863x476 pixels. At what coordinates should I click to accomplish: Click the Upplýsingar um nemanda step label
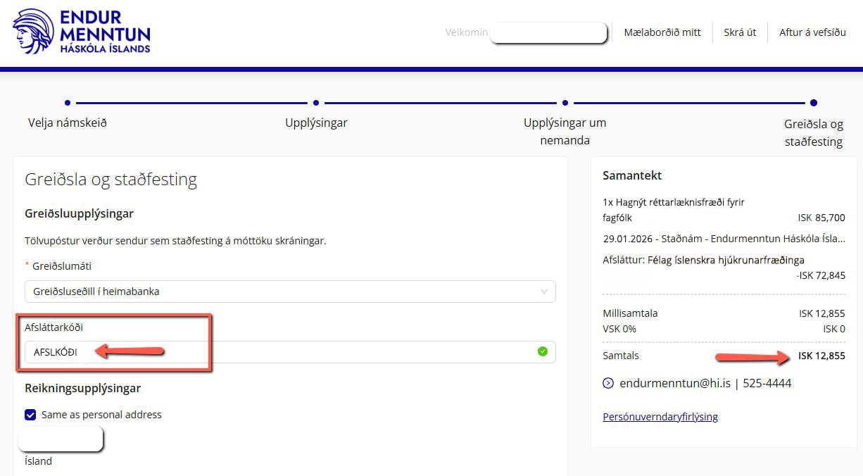pos(565,131)
